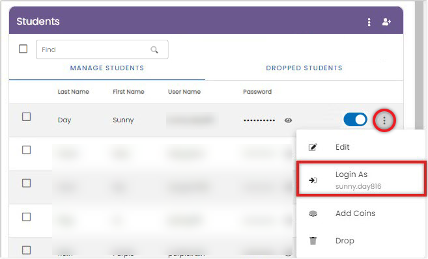
Task: Click the vertical scrollbar on the right
Action: [419, 66]
